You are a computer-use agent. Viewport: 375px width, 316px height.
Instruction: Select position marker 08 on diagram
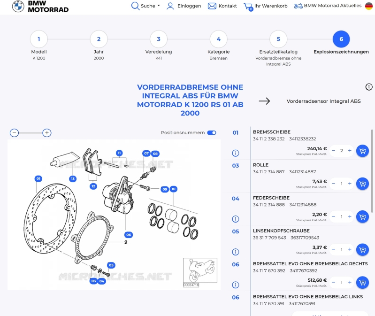click(155, 154)
